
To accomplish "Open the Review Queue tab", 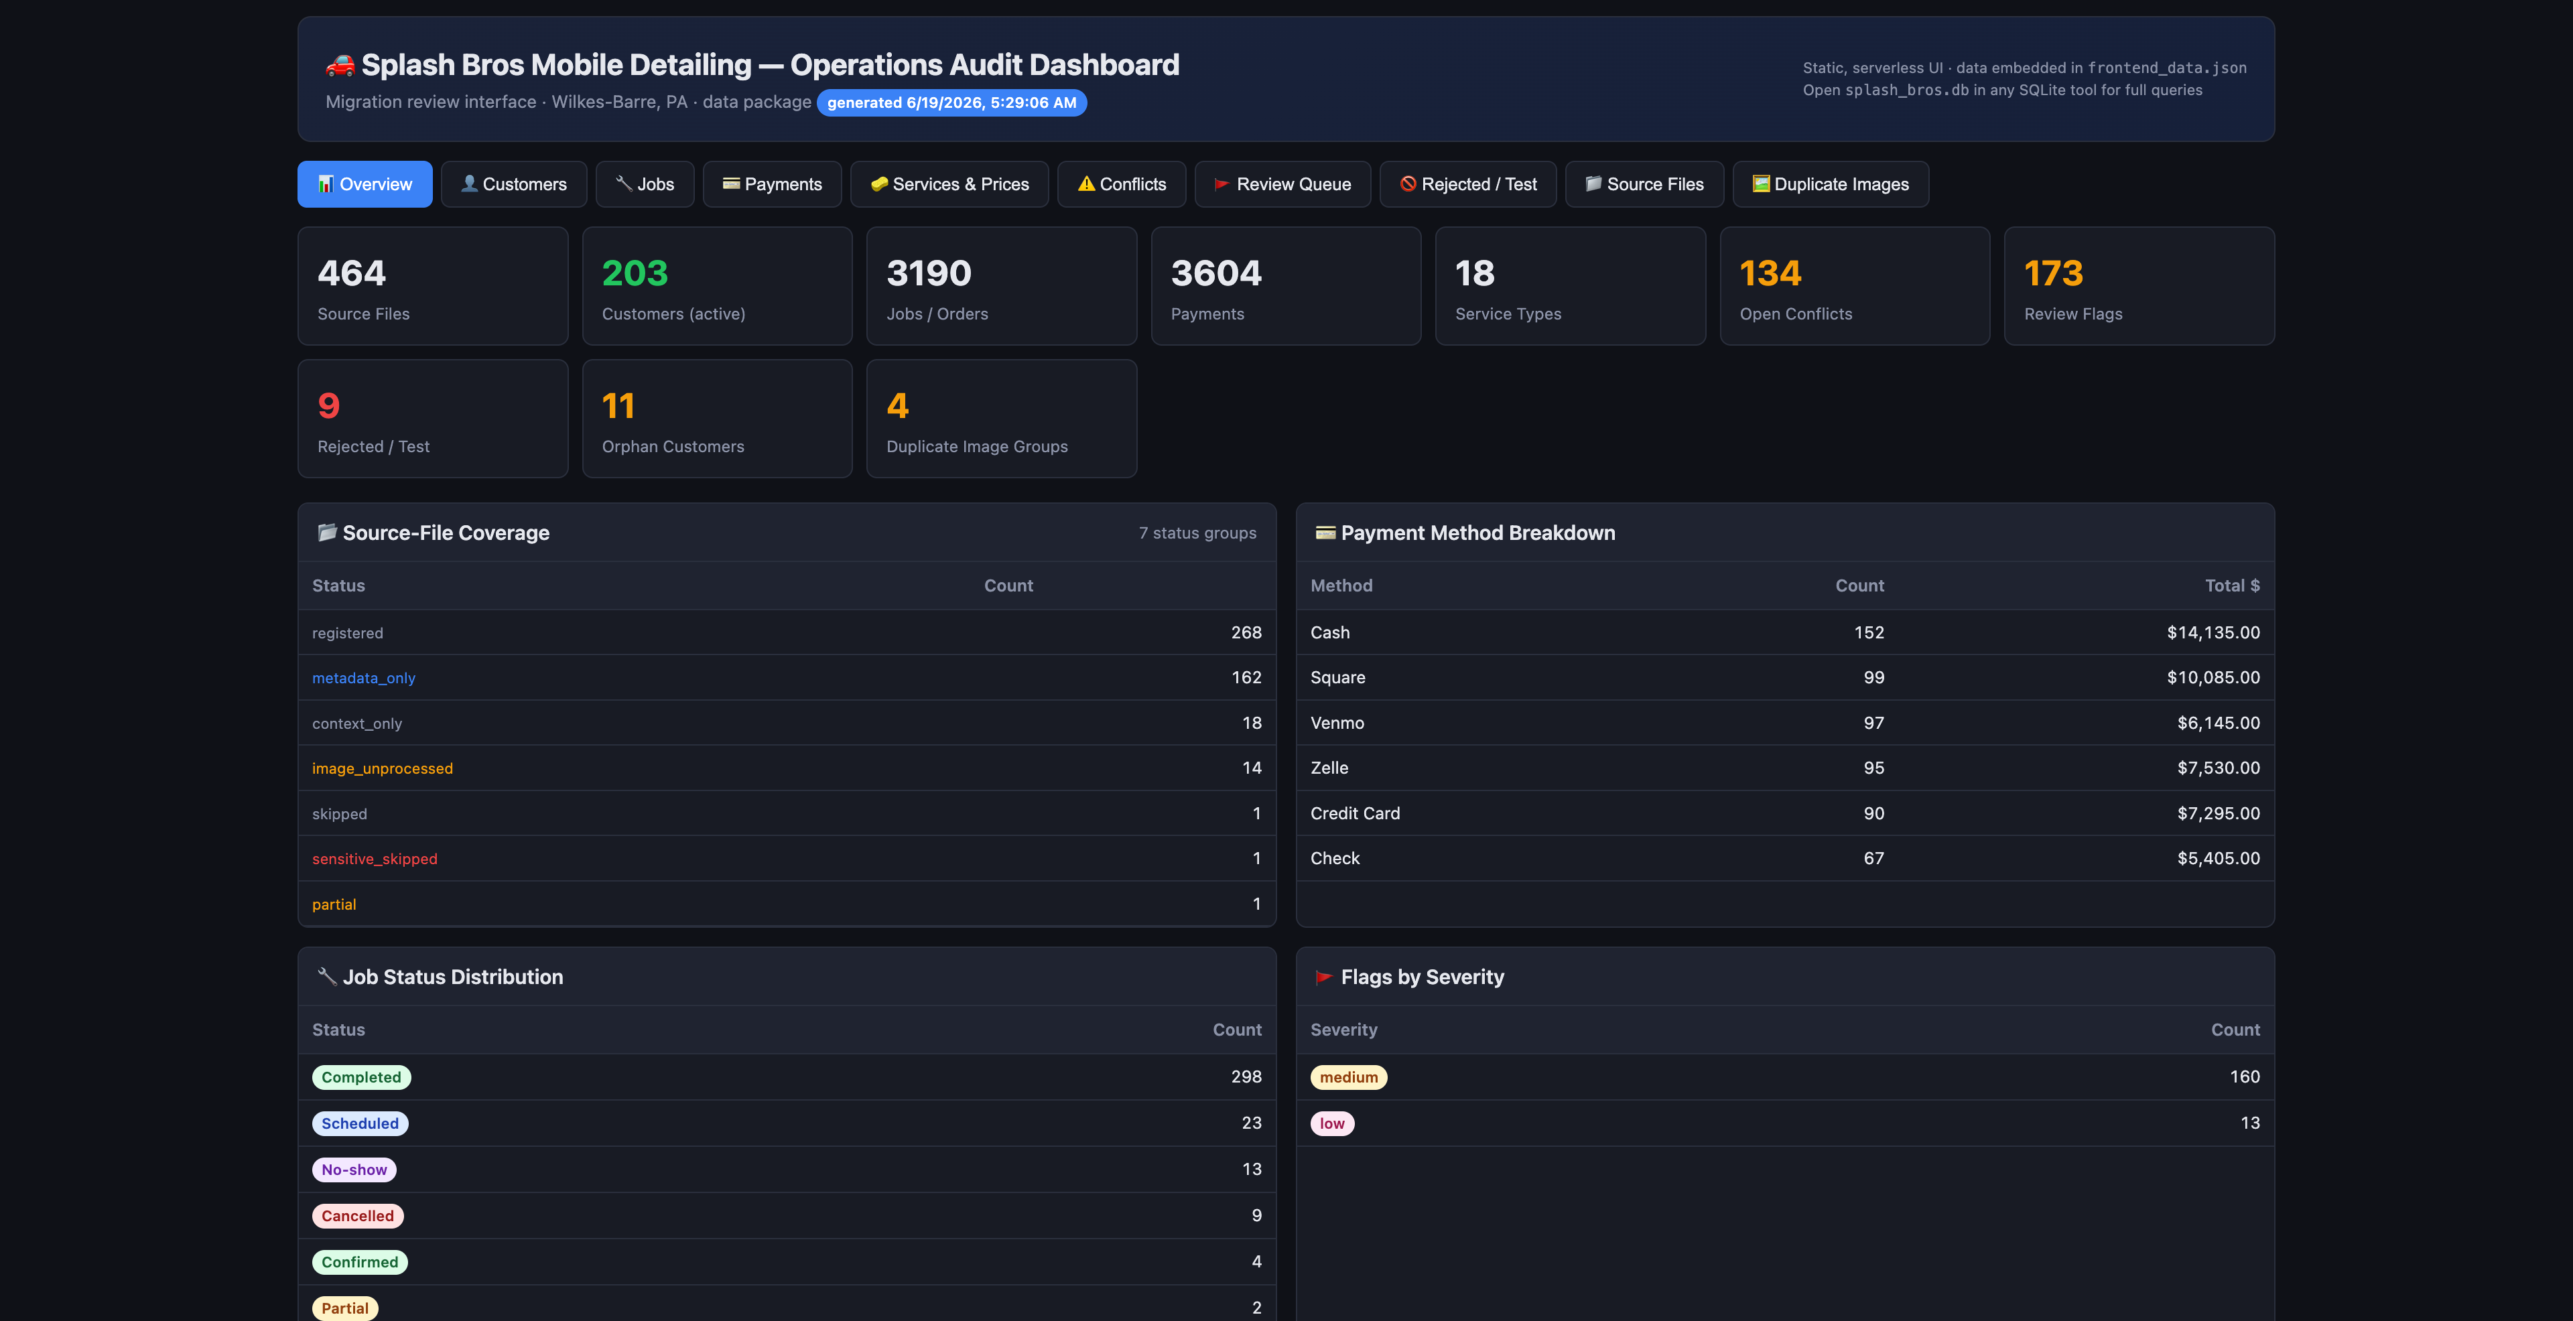I will click(1282, 184).
